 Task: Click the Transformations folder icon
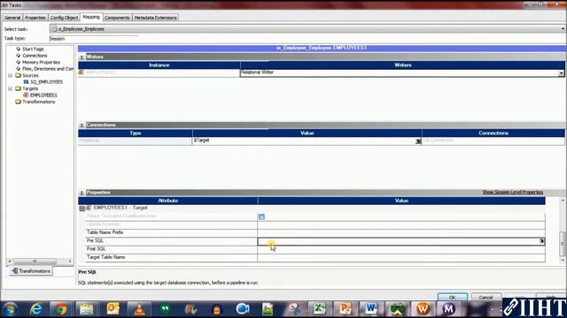click(x=18, y=102)
